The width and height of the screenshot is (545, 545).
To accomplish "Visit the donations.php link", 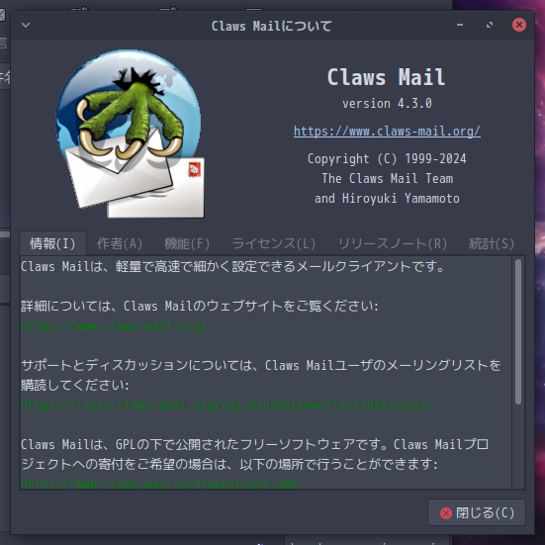I will click(x=159, y=484).
